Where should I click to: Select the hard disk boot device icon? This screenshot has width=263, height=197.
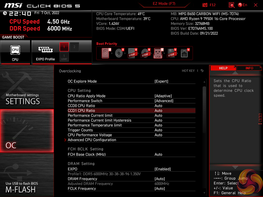(x=105, y=53)
